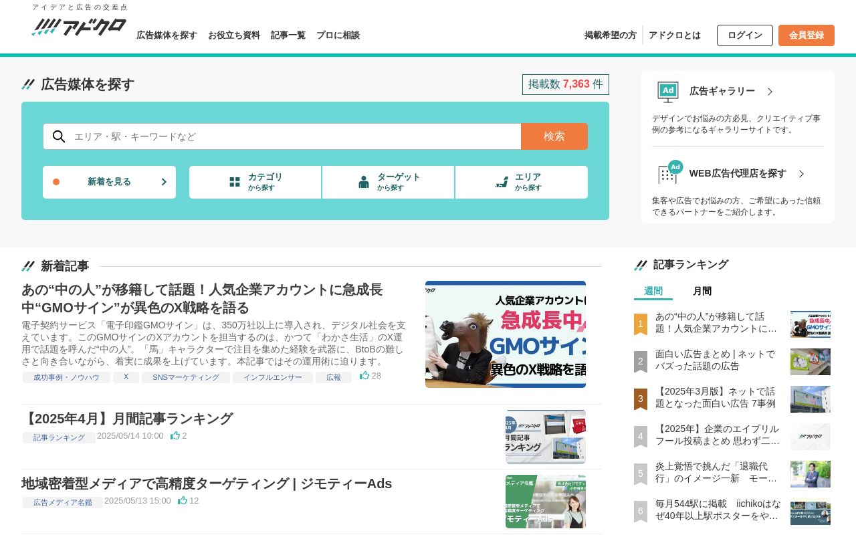
Task: Open chevron next to 広告ギャラリー
Action: (770, 92)
